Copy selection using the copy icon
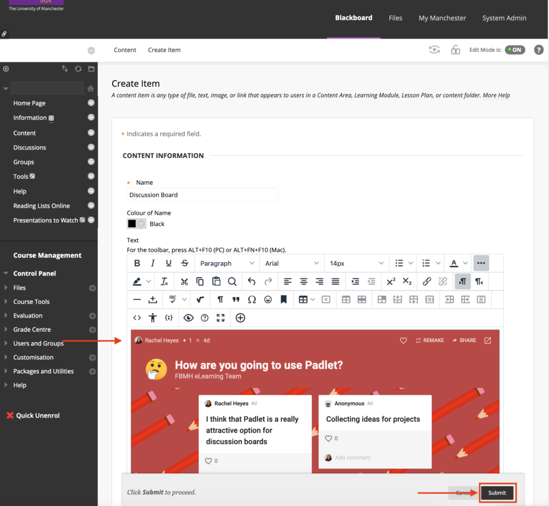 200,281
